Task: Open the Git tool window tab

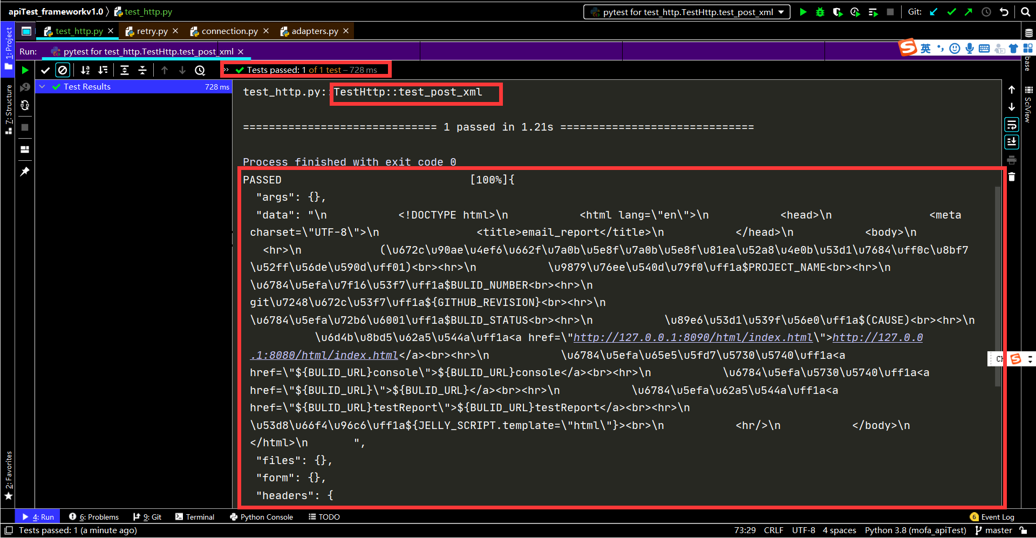Action: (x=148, y=517)
